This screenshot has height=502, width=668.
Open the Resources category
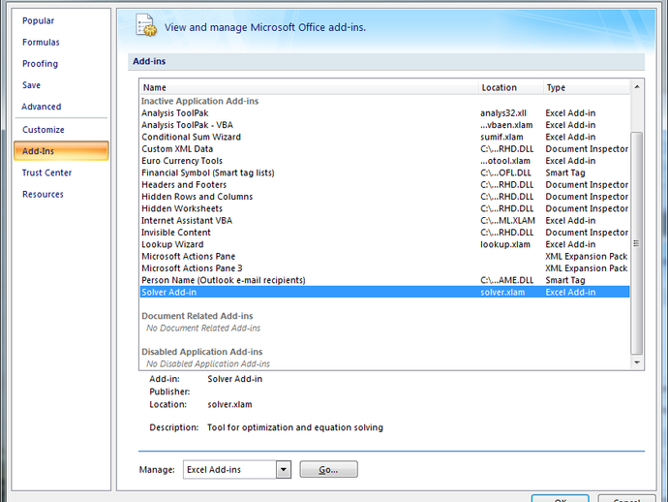pyautogui.click(x=43, y=194)
